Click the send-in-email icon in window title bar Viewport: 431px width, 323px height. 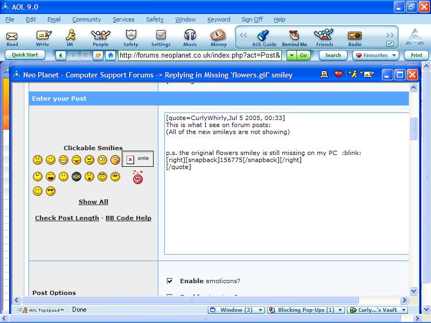tap(367, 74)
